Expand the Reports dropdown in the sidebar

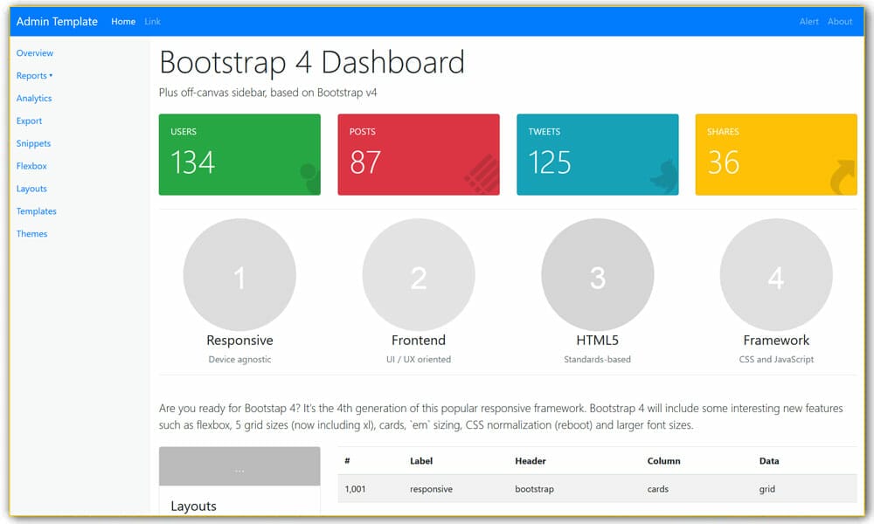click(34, 75)
